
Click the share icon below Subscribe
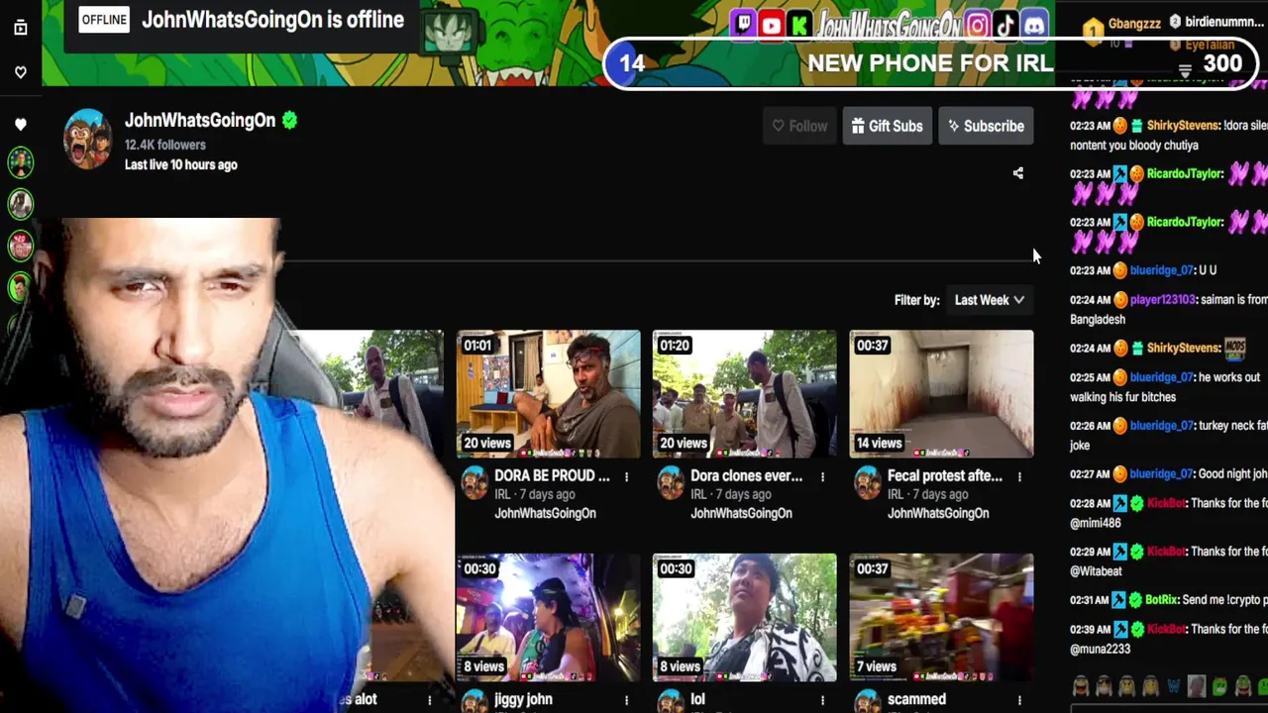click(x=1017, y=173)
